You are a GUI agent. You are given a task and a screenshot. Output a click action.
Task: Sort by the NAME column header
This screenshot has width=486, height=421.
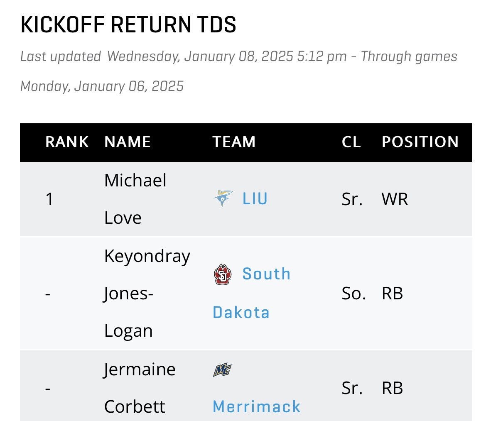point(128,142)
